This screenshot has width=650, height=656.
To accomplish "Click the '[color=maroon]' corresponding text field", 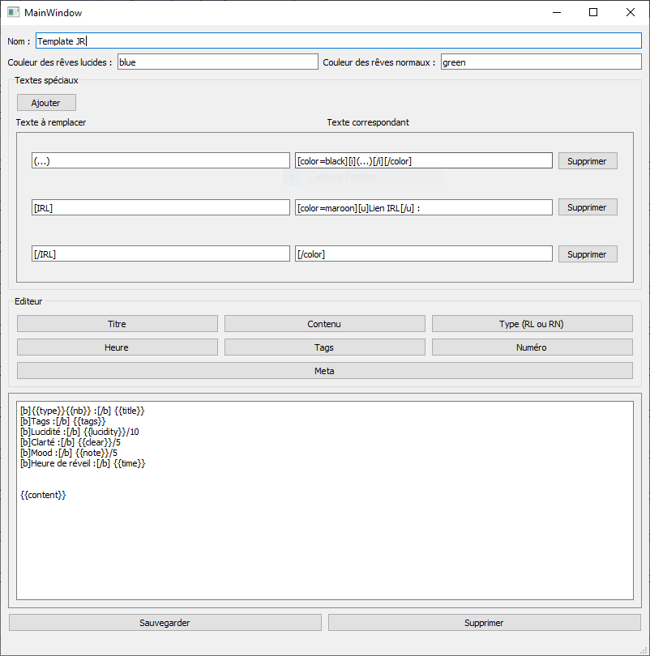I will 423,208.
